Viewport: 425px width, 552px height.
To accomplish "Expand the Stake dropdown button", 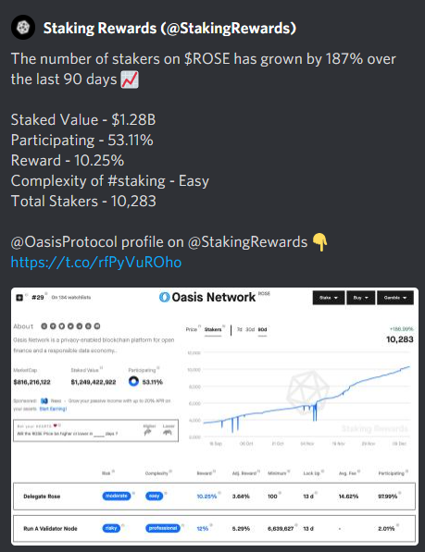I will [x=328, y=298].
